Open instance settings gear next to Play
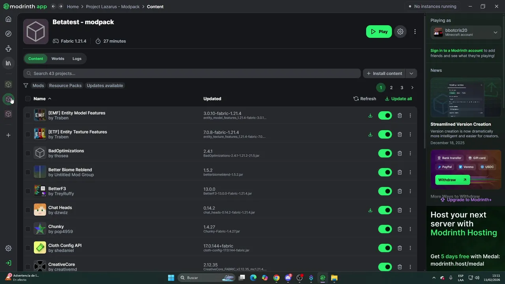The image size is (505, 284). coord(400,32)
